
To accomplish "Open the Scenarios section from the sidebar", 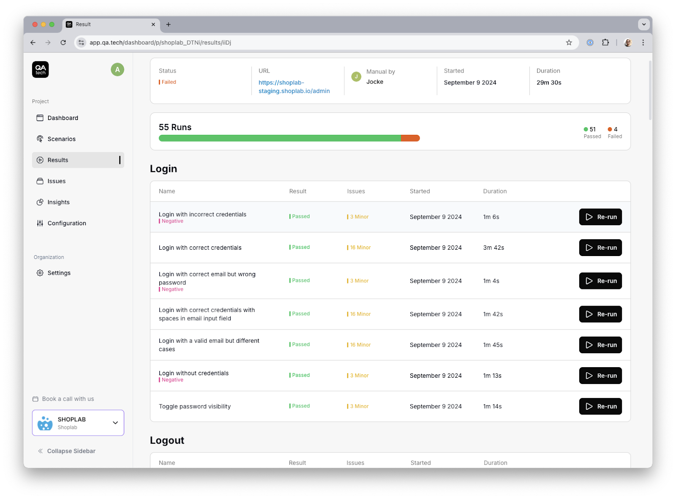I will 61,139.
